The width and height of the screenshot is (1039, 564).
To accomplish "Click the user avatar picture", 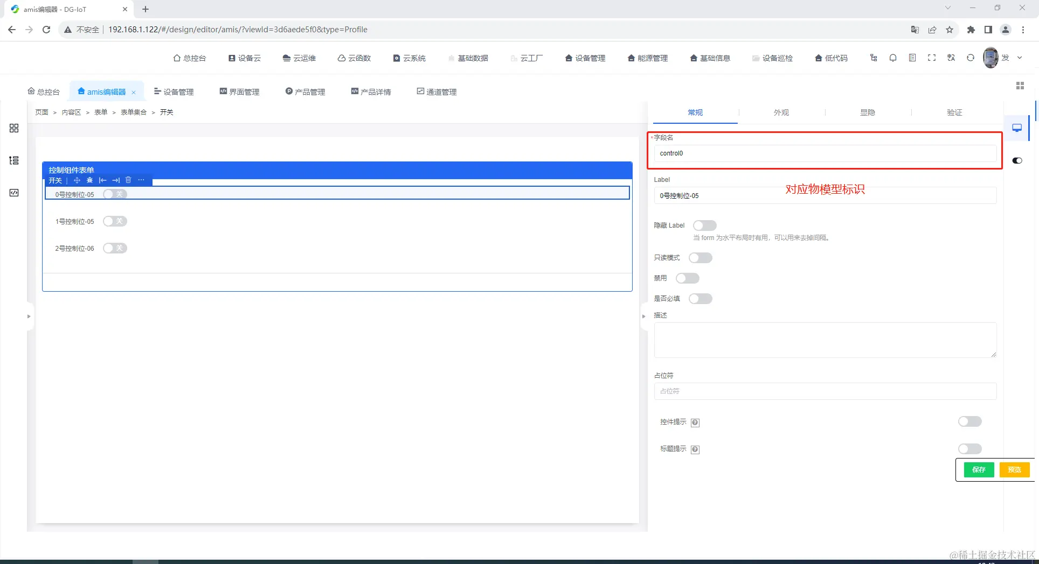I will tap(990, 58).
